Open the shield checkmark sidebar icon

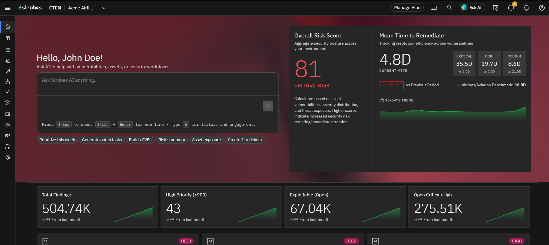(x=8, y=71)
